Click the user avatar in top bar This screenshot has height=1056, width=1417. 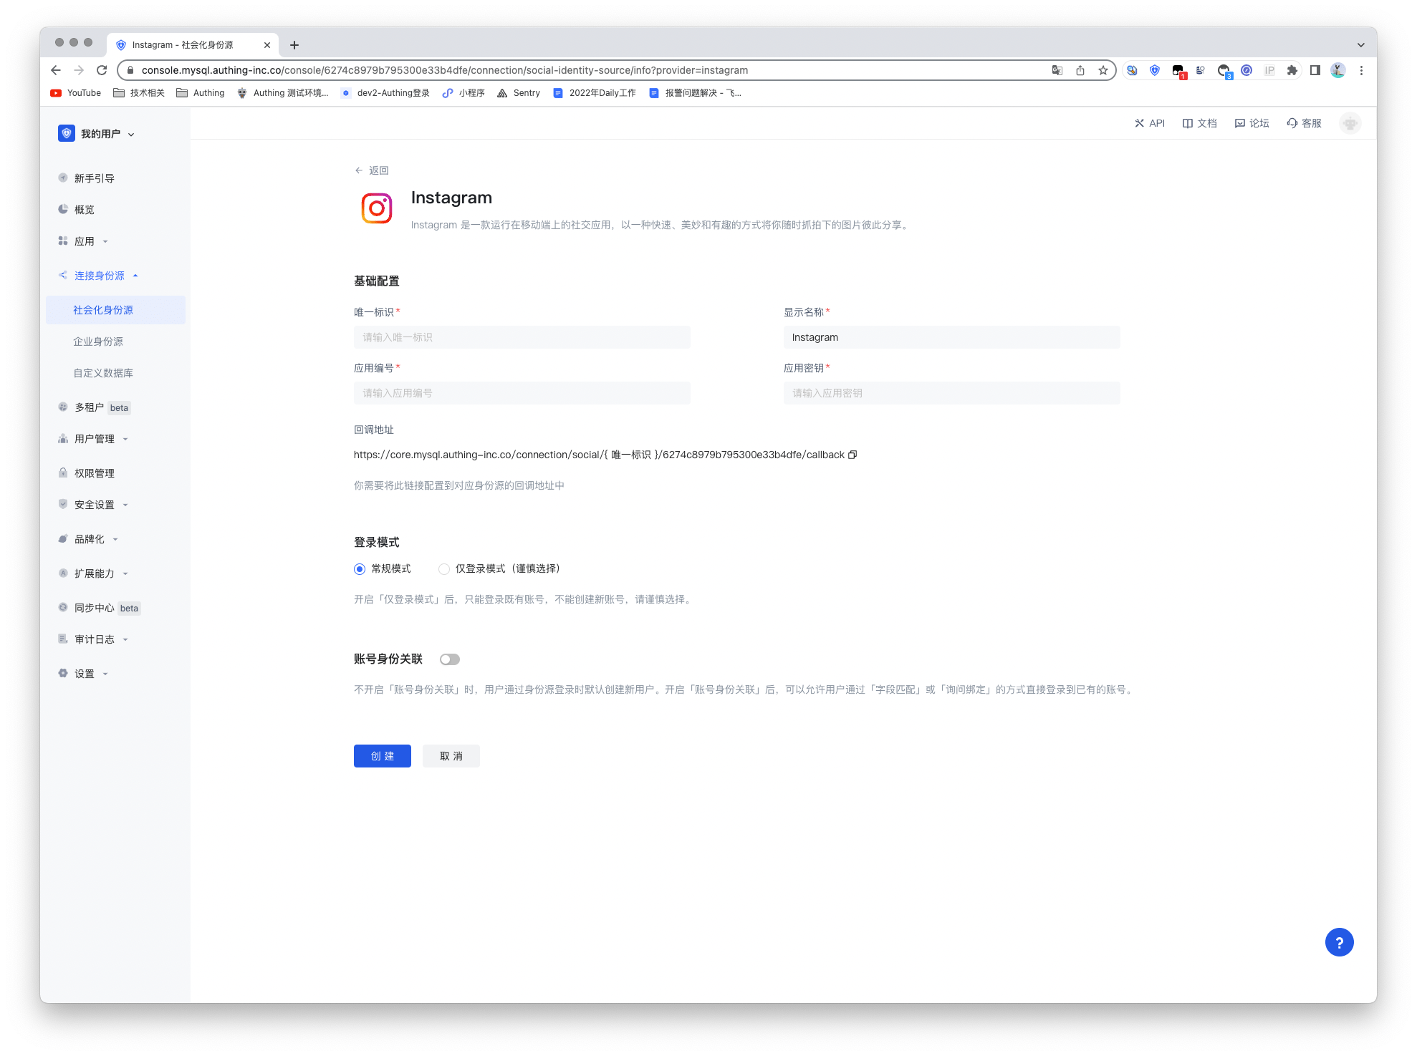pos(1350,123)
